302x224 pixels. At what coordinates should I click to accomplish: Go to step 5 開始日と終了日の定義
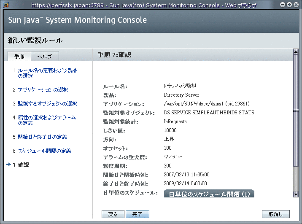(42, 137)
